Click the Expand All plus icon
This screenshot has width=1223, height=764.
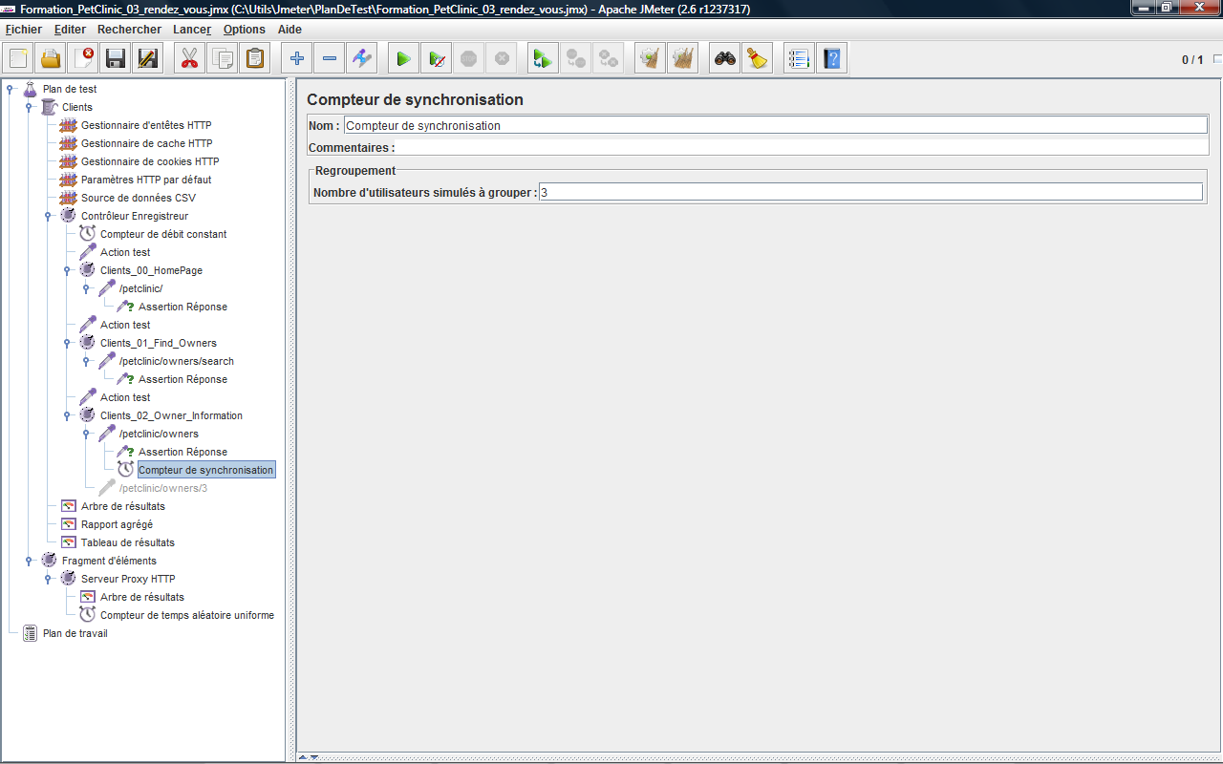[x=297, y=59]
